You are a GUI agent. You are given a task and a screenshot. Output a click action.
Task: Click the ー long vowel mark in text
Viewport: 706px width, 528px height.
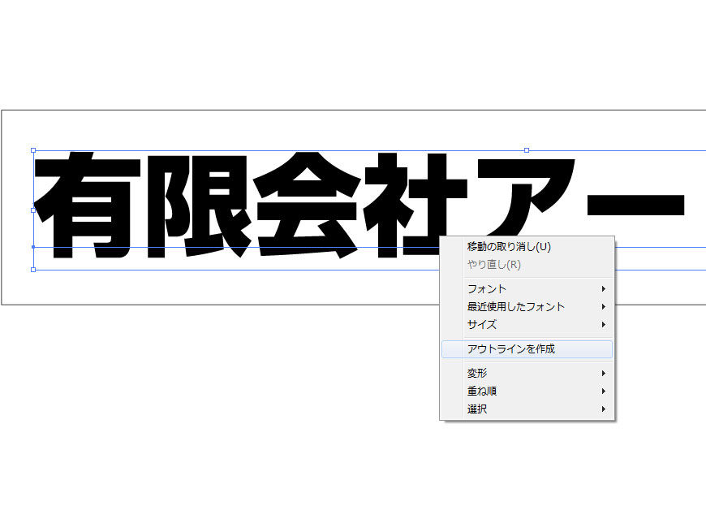coord(635,206)
